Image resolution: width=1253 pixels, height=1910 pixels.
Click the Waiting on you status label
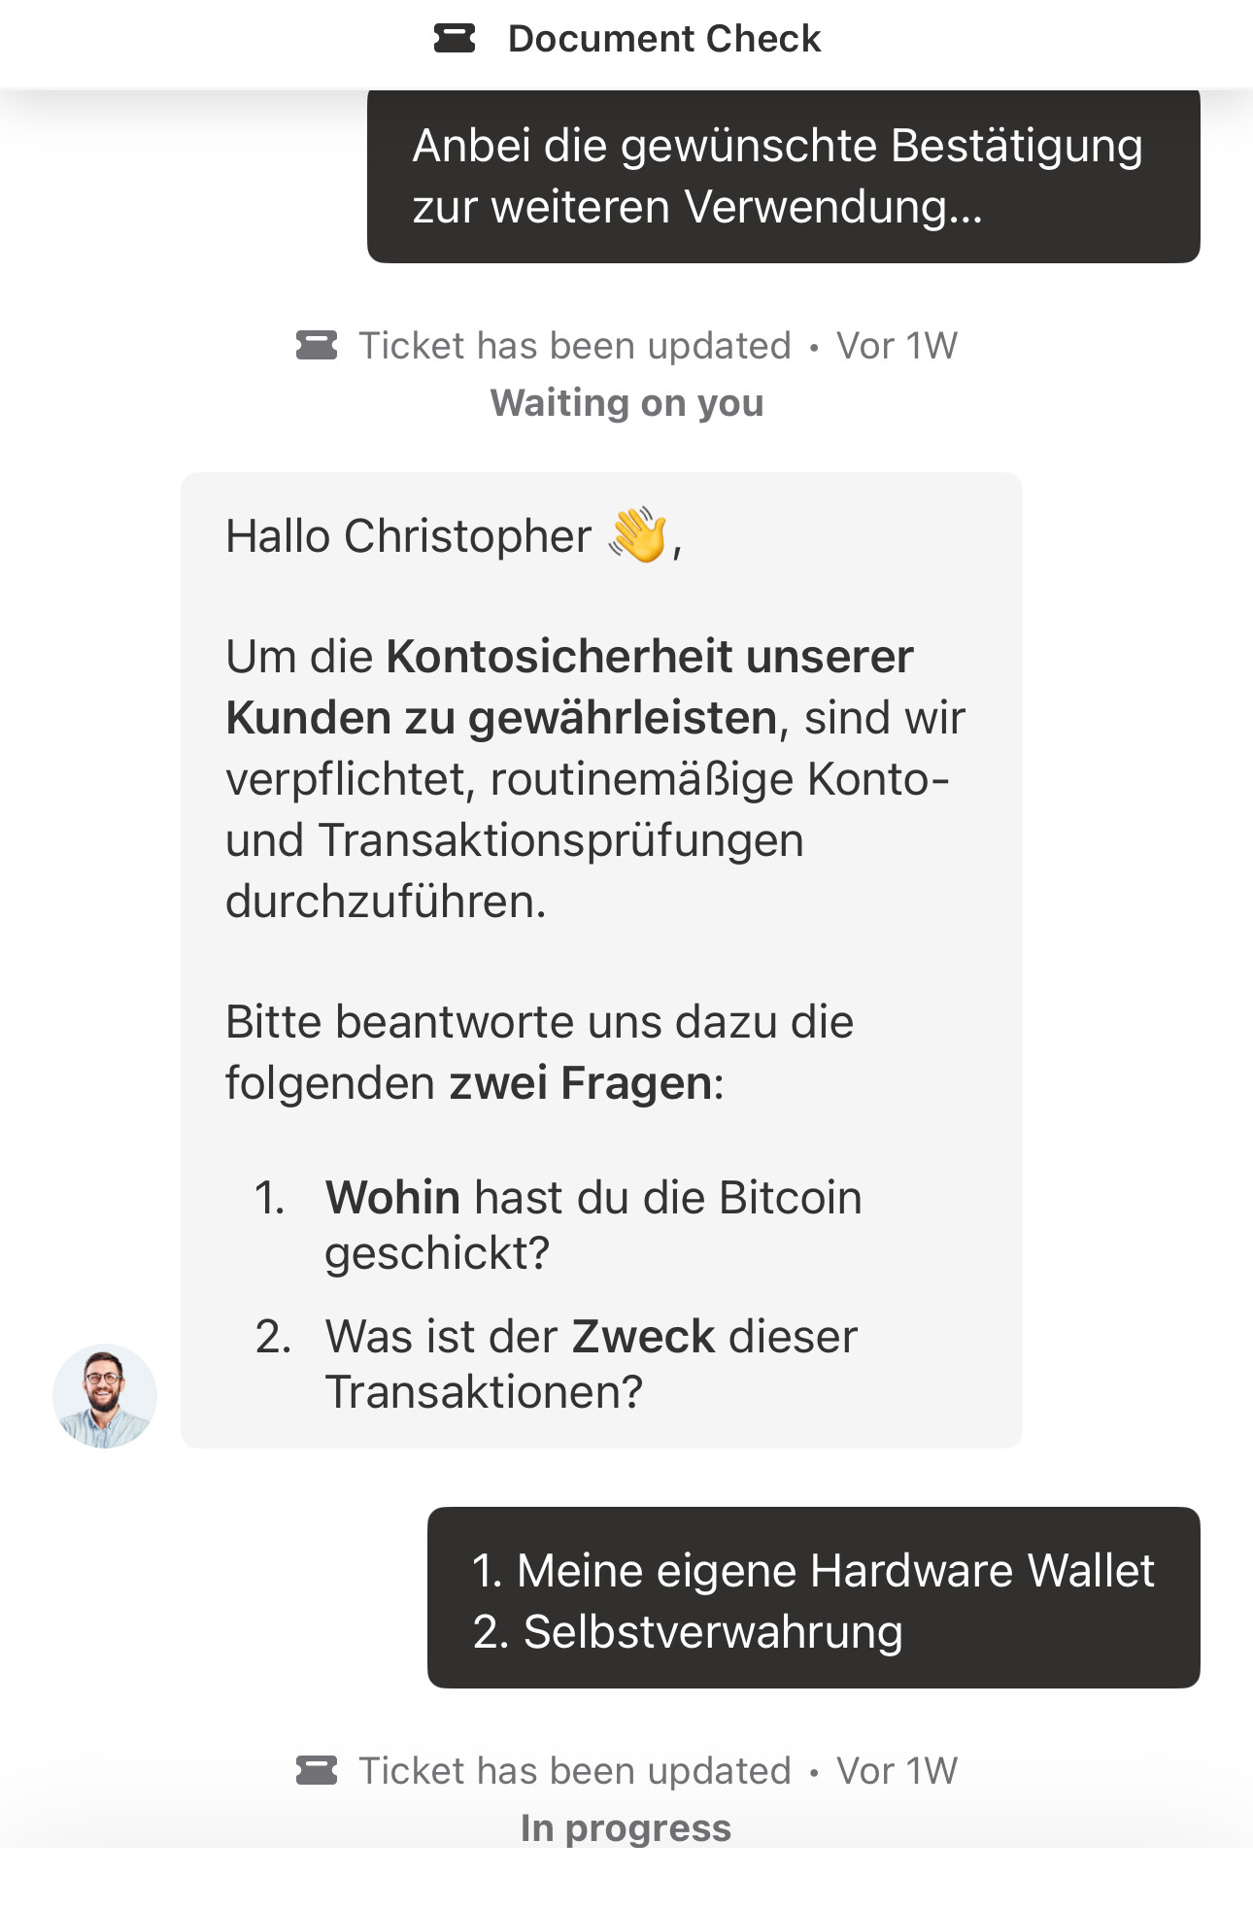(626, 403)
